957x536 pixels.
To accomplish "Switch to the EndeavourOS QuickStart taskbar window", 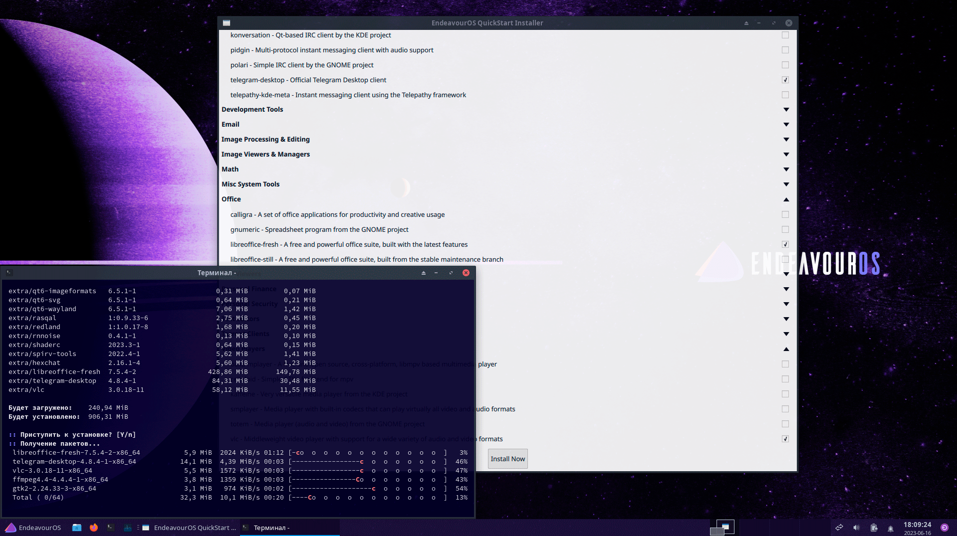I will pyautogui.click(x=190, y=528).
